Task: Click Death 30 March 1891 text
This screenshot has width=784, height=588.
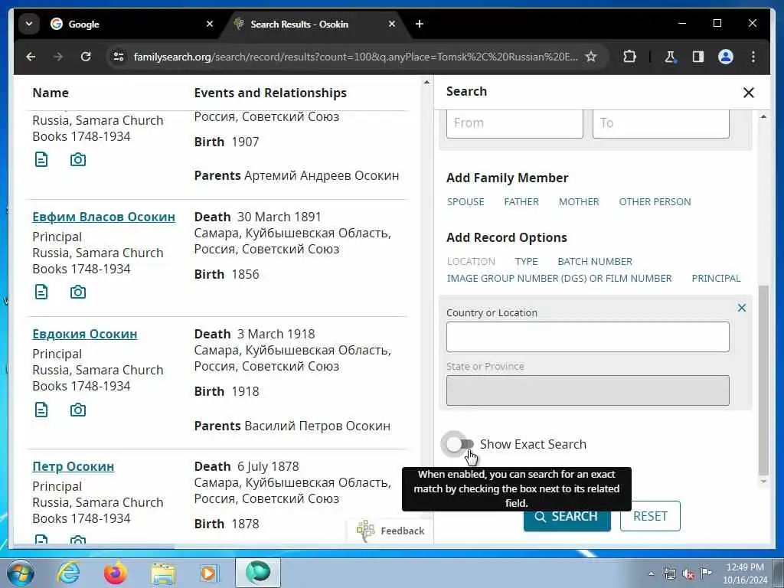Action: [x=257, y=217]
